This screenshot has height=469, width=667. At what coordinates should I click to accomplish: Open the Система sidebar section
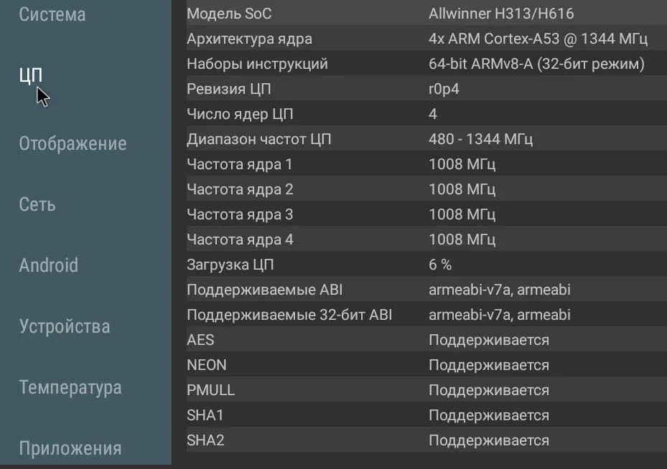pos(52,14)
